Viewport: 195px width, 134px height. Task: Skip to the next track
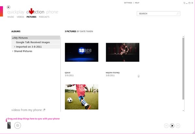(x=178, y=126)
